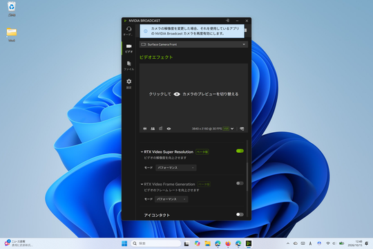373x249 pixels.
Task: Click the mirror/flip icon under preview
Action: tap(144, 129)
